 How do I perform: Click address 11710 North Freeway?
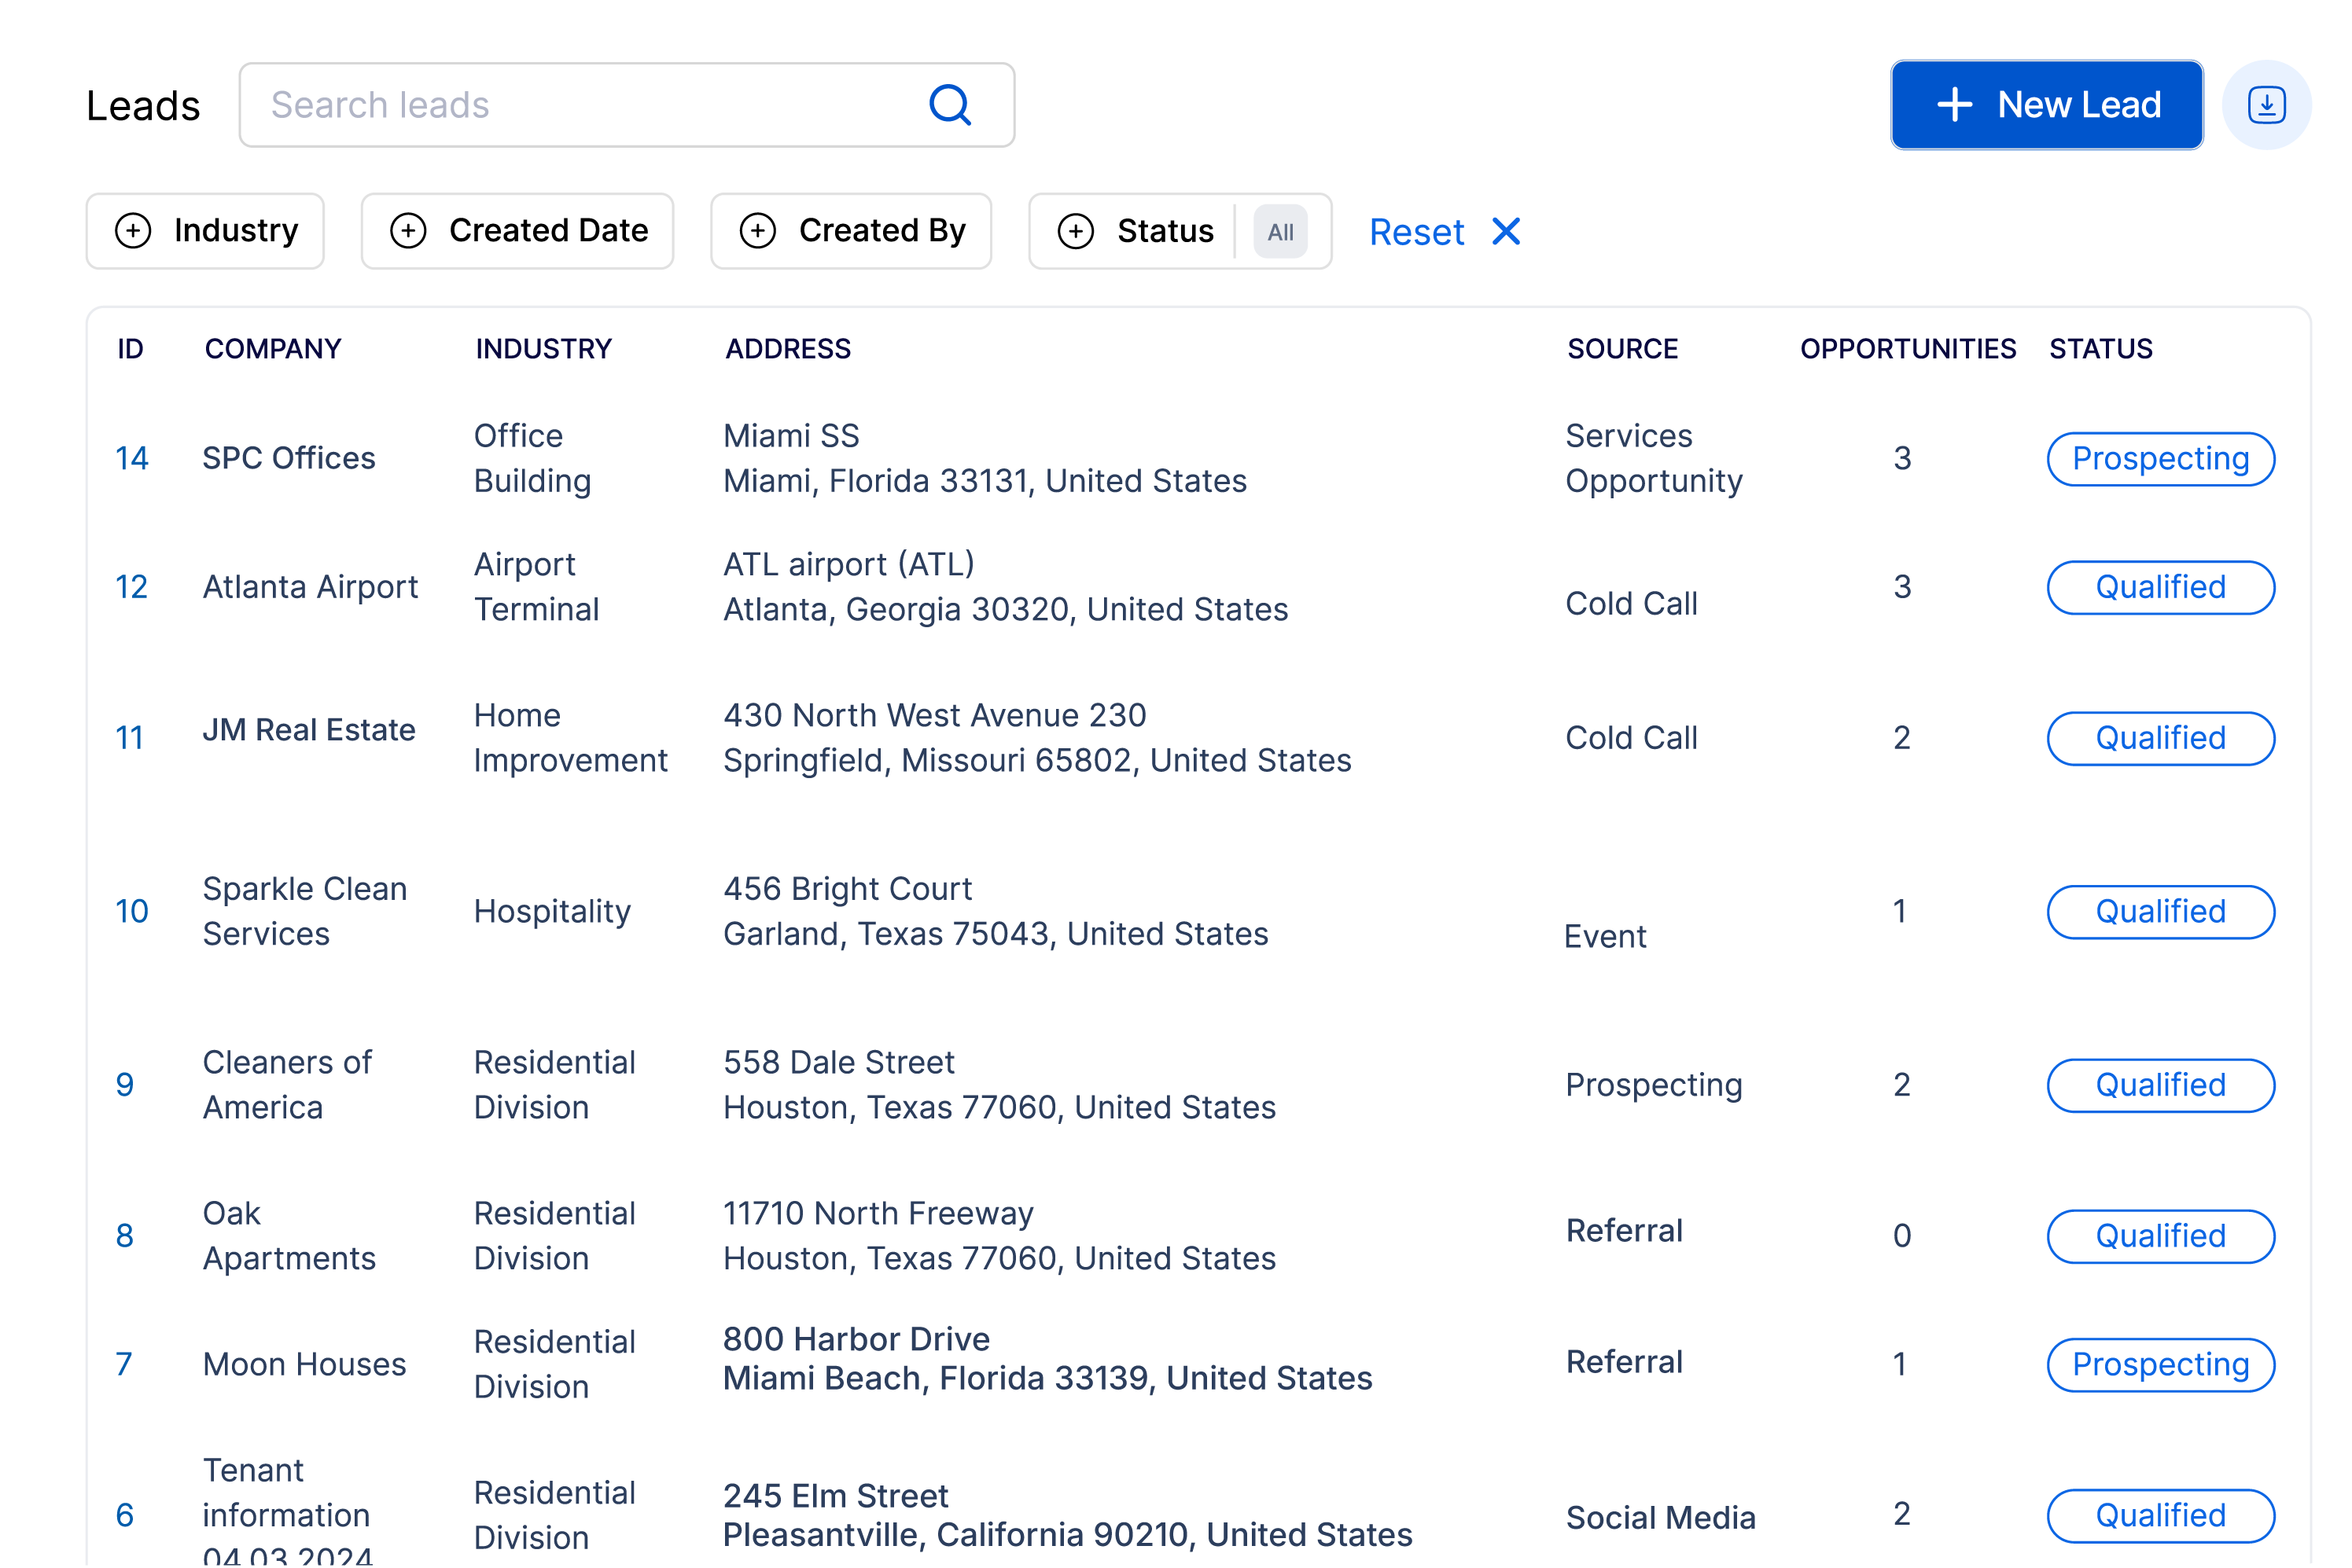tap(878, 1214)
